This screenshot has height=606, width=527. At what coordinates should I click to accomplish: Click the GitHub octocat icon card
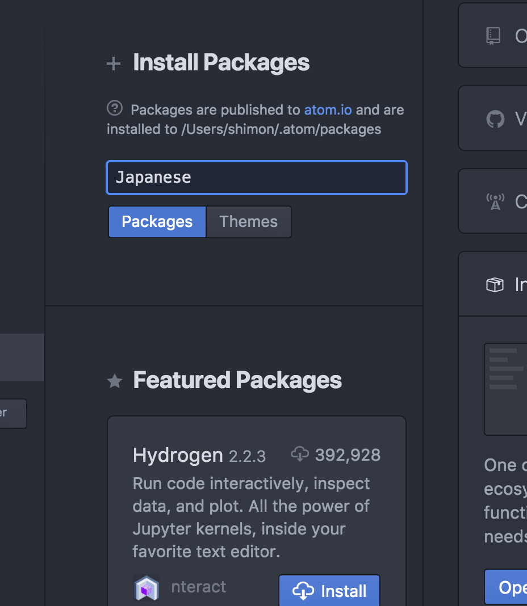(x=495, y=119)
